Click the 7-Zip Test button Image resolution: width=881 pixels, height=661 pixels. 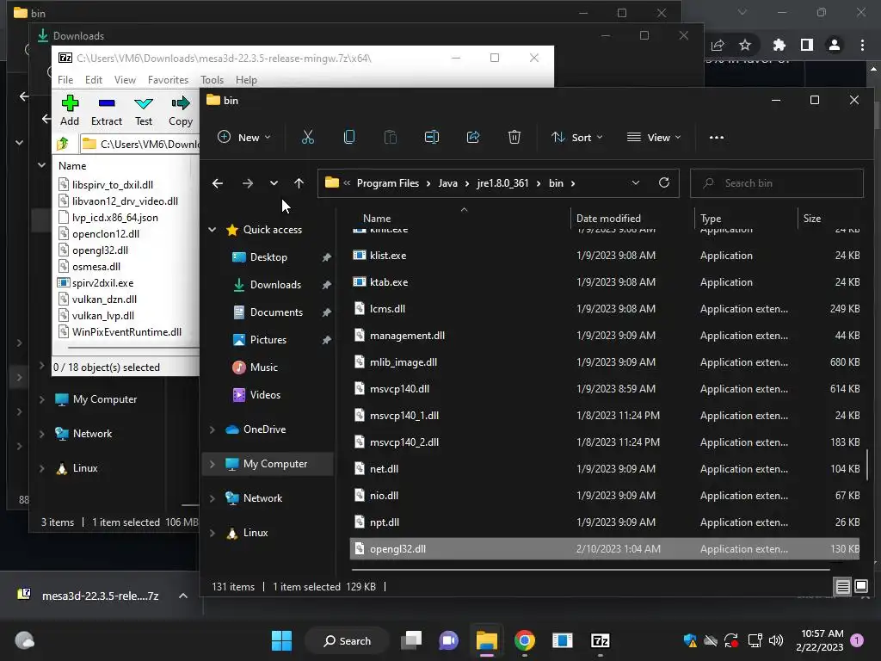pyautogui.click(x=144, y=110)
